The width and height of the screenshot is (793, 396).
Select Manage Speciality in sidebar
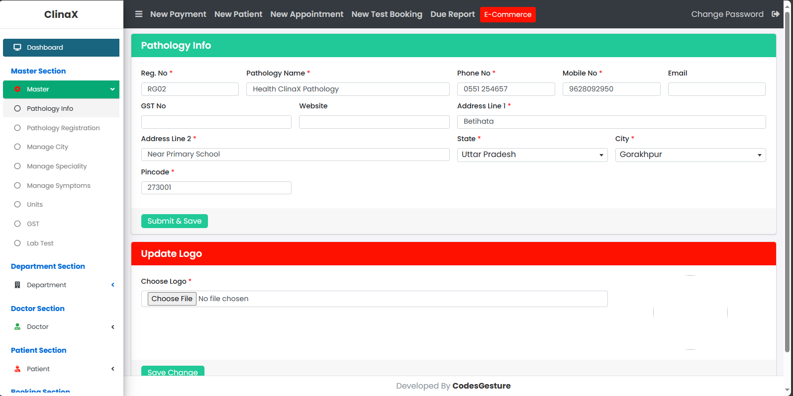click(61, 166)
